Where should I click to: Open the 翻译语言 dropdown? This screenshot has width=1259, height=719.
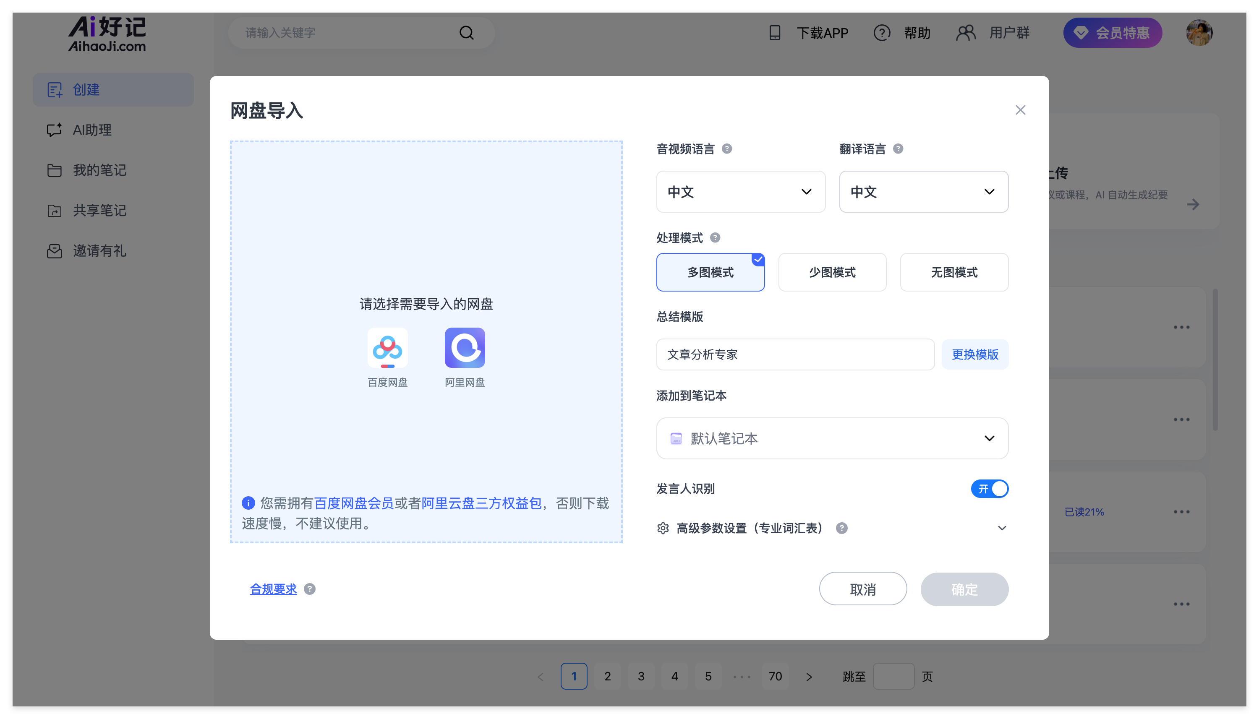[923, 192]
